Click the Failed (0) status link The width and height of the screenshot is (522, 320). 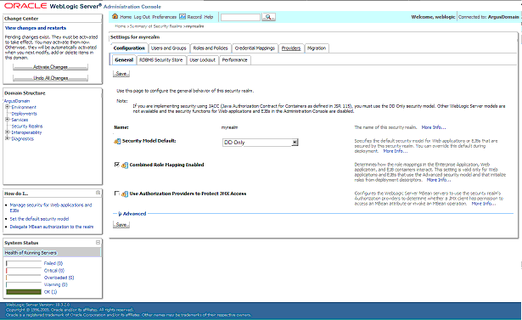(x=53, y=263)
